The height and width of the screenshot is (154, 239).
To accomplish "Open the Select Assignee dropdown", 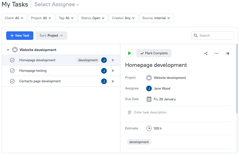I will (x=57, y=4).
